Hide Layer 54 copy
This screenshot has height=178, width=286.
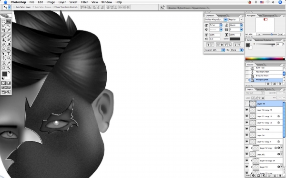click(x=247, y=129)
